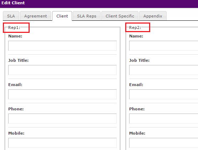Click into the Rep2 Phone field

point(163,119)
